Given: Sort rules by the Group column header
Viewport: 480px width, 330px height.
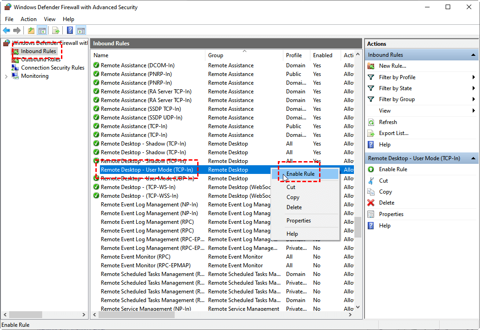Looking at the screenshot, I should click(244, 55).
